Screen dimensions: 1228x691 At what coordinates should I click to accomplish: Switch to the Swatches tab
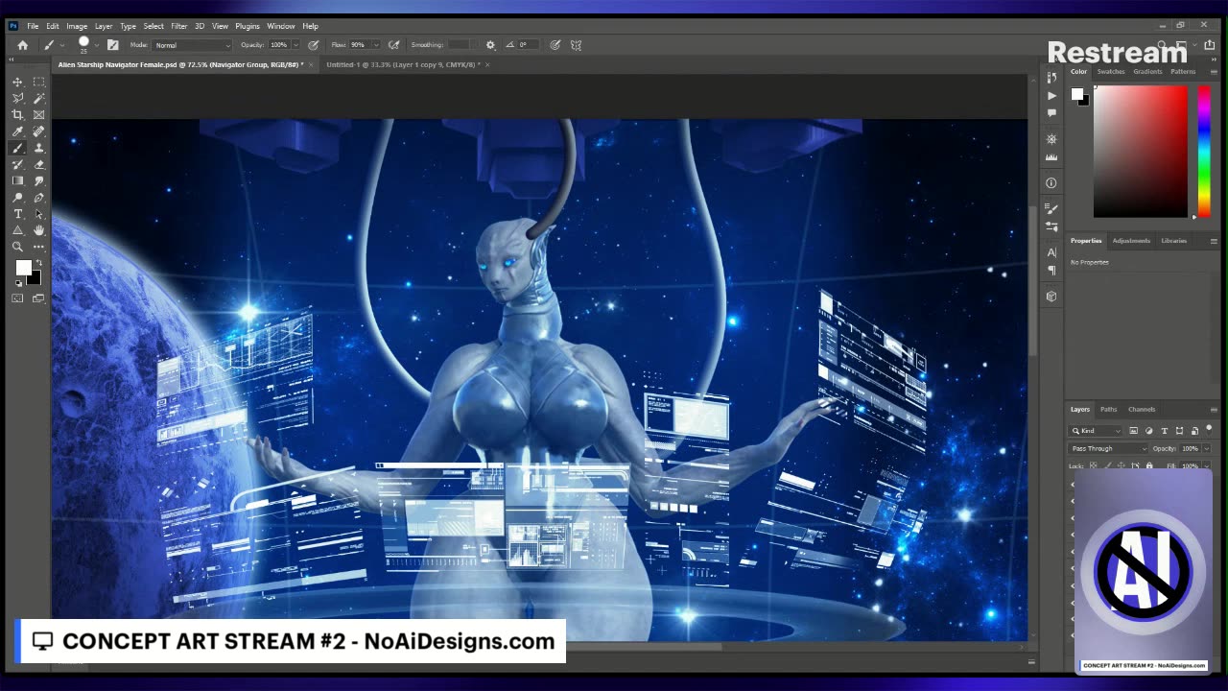coord(1111,72)
